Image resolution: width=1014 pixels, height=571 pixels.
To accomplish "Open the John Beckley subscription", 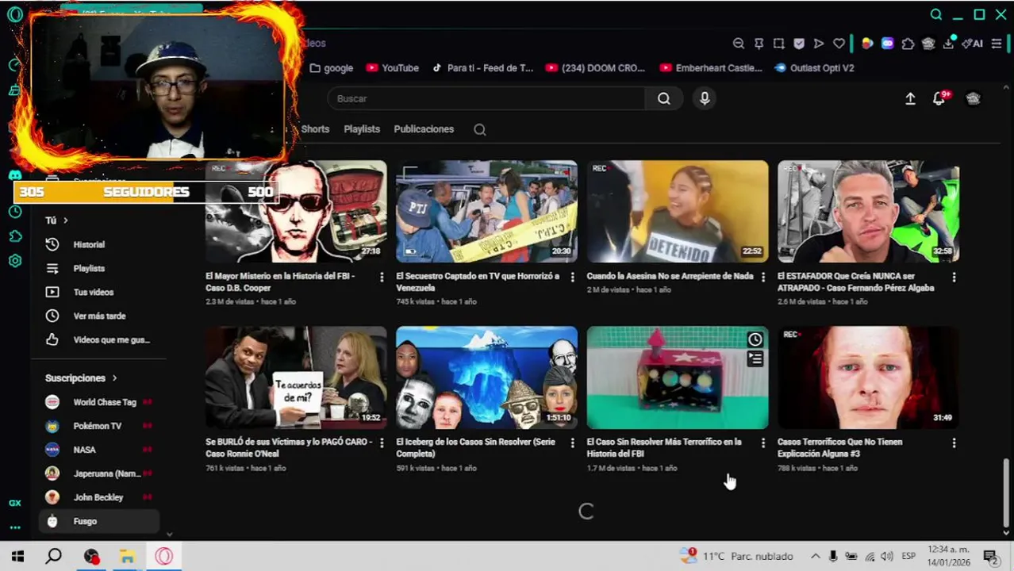I will point(99,498).
